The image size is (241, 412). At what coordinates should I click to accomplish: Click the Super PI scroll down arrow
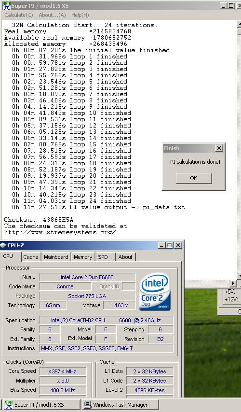(x=240, y=276)
